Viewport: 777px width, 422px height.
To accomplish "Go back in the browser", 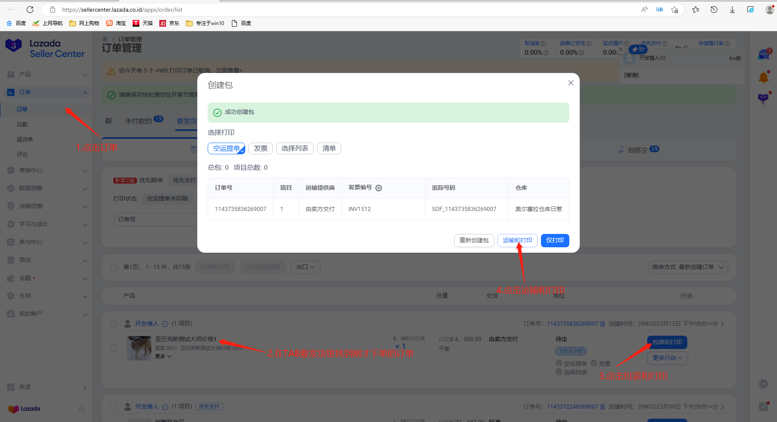I will pyautogui.click(x=12, y=9).
